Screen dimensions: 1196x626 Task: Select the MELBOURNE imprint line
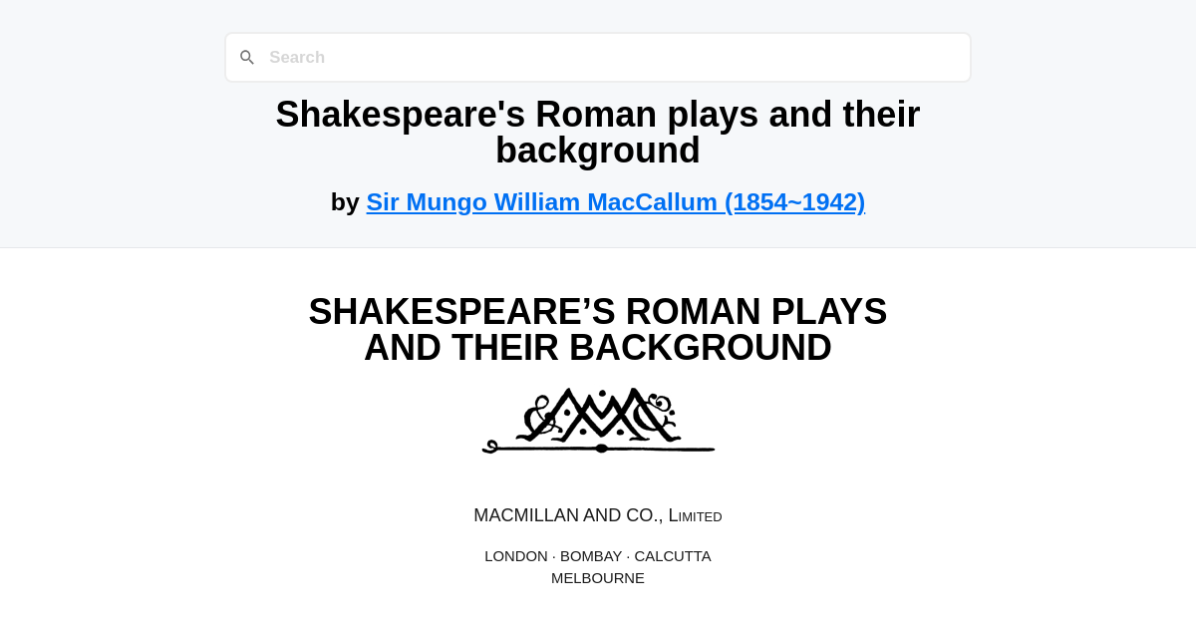pos(598,577)
